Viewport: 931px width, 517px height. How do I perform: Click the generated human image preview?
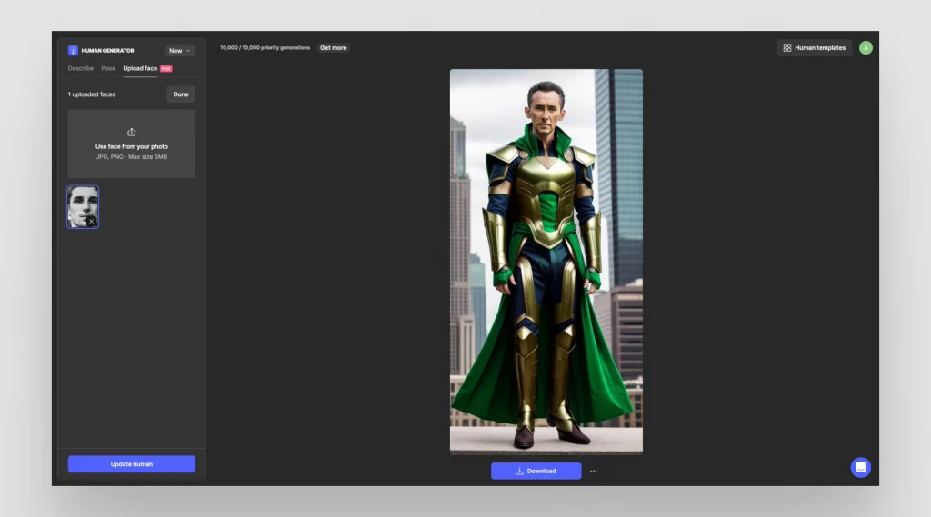pos(546,261)
